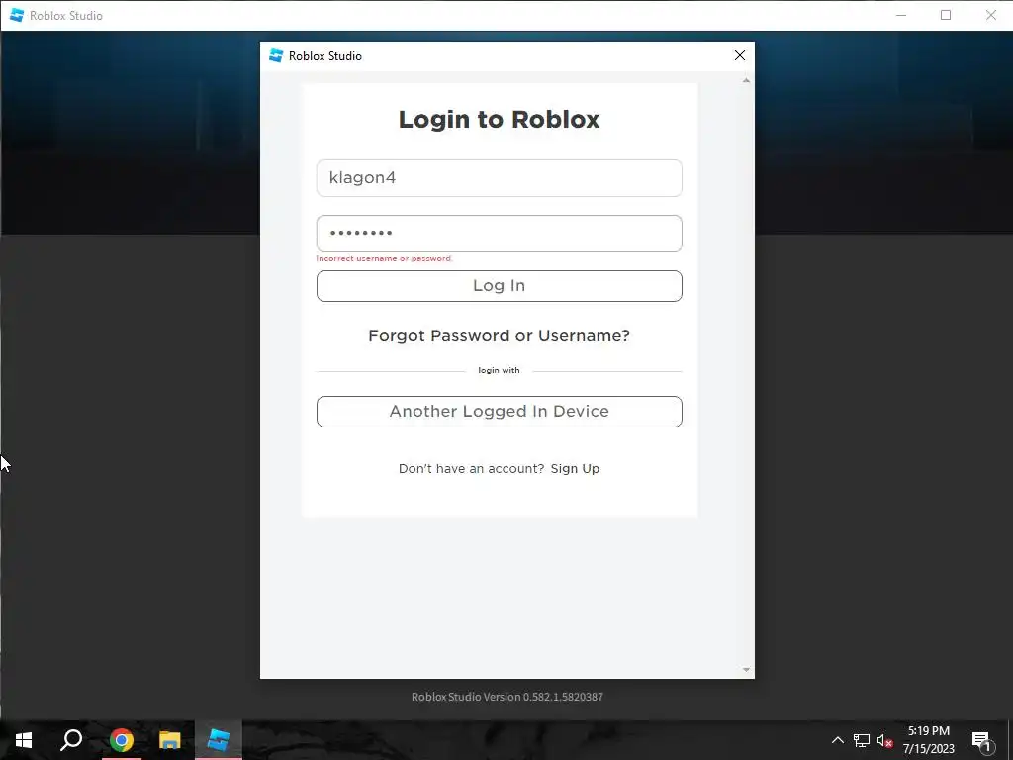Click the Roblox Studio Version 0.582.1.5820387 text

click(x=507, y=697)
